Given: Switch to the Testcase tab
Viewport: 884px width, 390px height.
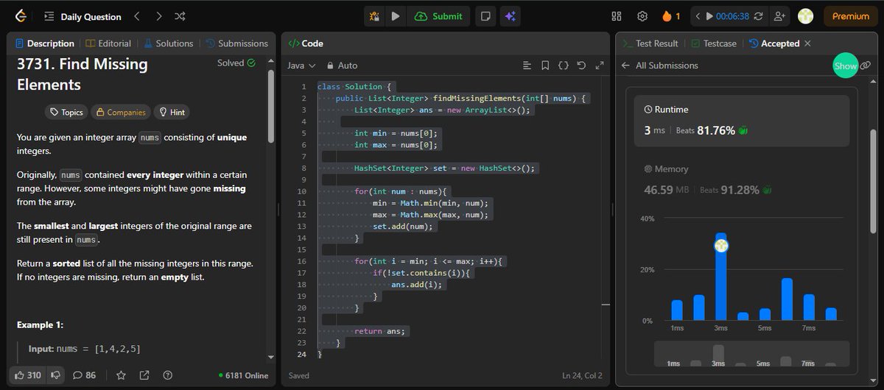Looking at the screenshot, I should click(713, 43).
